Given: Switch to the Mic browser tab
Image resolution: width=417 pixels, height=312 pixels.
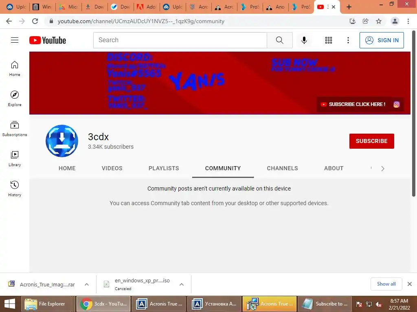Looking at the screenshot, I should click(x=68, y=7).
